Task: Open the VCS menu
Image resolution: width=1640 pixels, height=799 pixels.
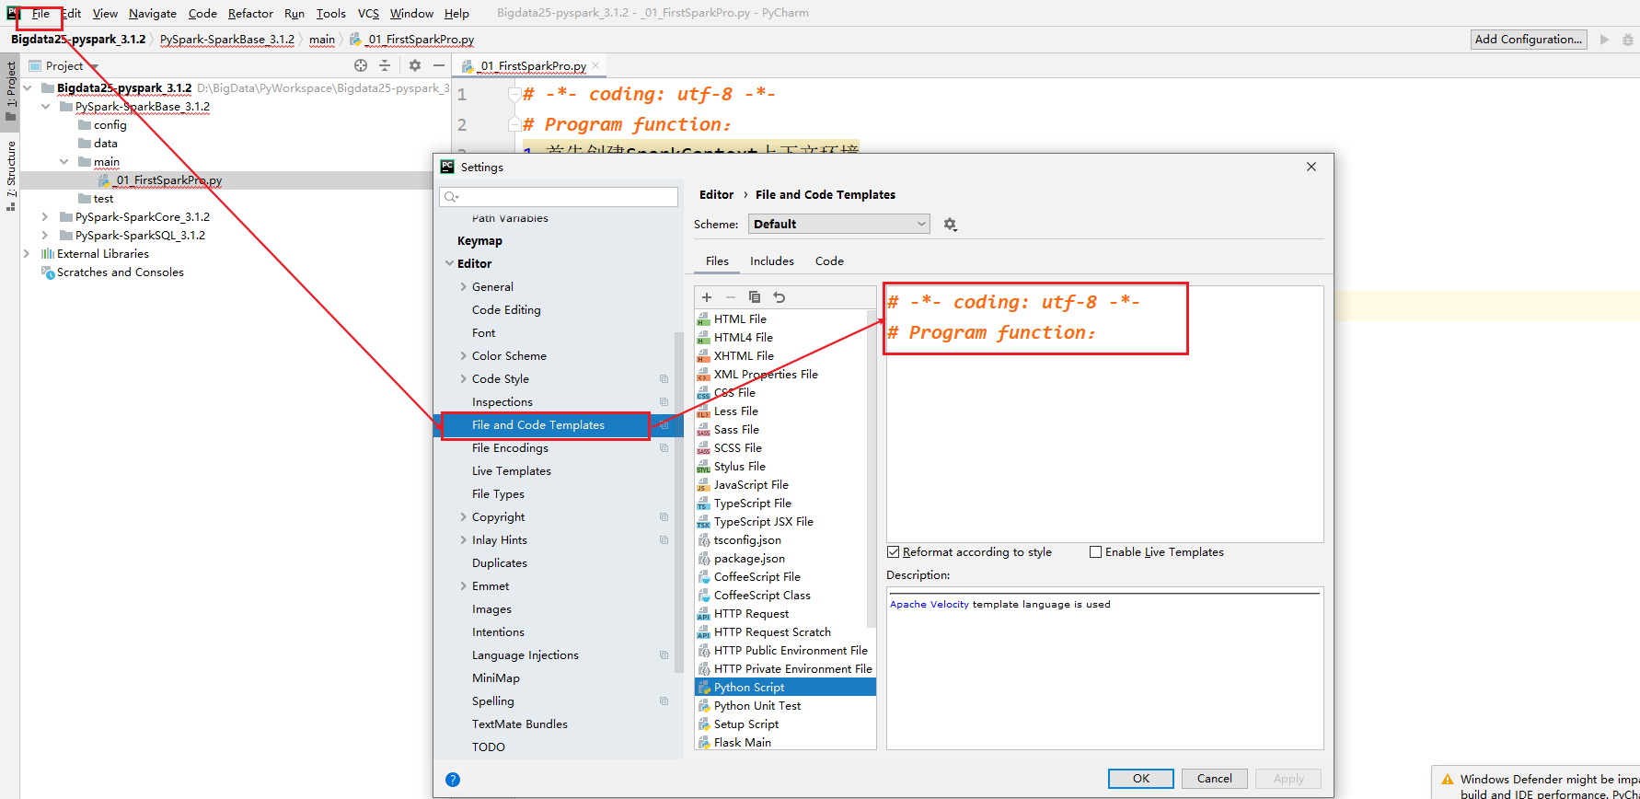Action: tap(368, 14)
